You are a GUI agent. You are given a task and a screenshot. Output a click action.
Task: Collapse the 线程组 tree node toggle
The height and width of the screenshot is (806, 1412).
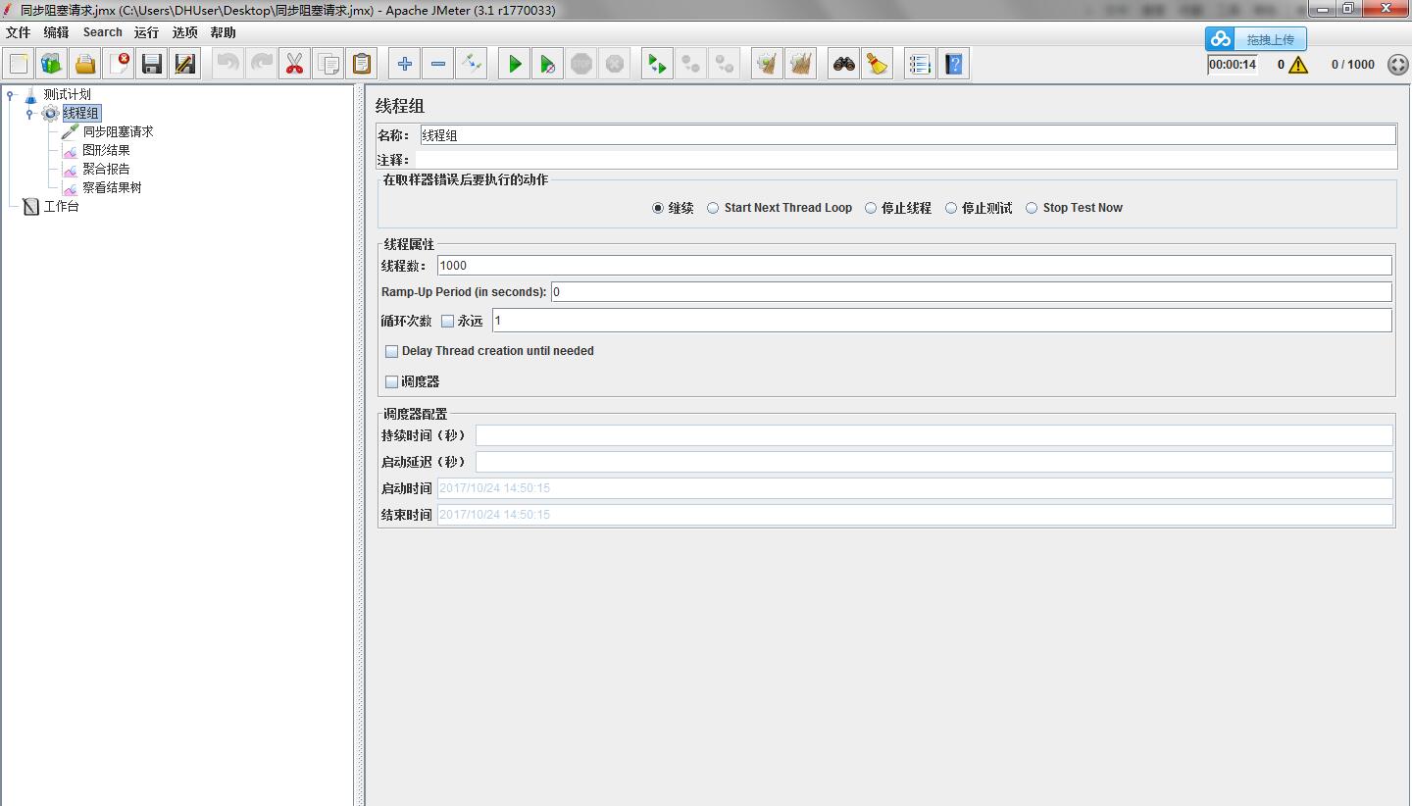click(x=29, y=114)
